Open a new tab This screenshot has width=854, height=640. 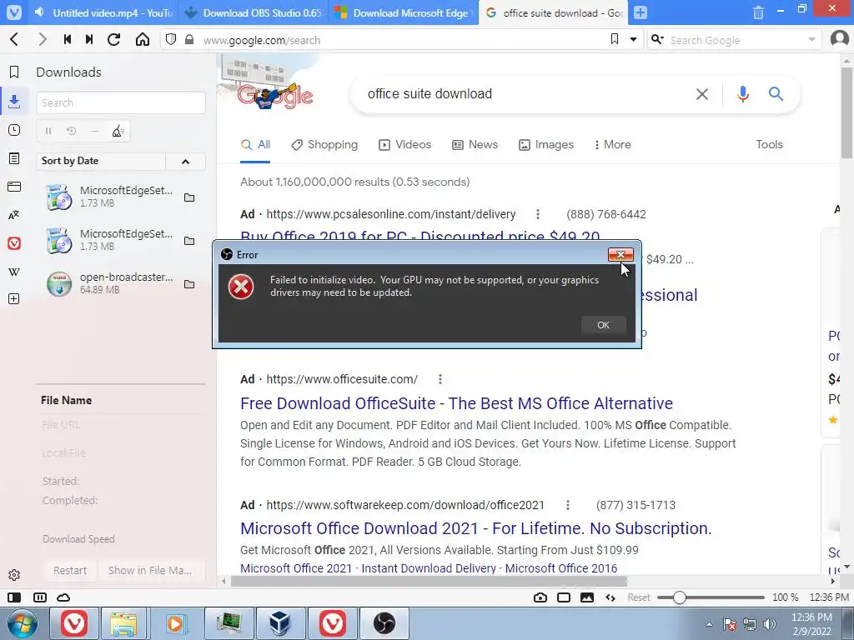640,12
